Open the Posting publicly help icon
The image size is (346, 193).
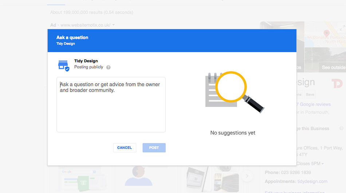click(108, 67)
